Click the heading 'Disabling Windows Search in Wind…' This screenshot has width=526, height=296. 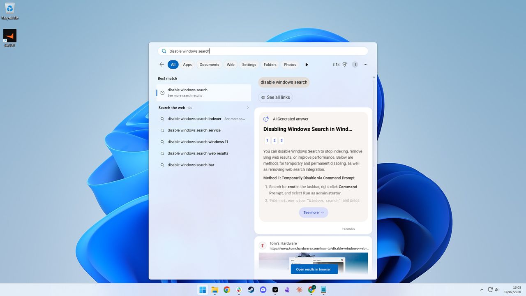coord(308,129)
